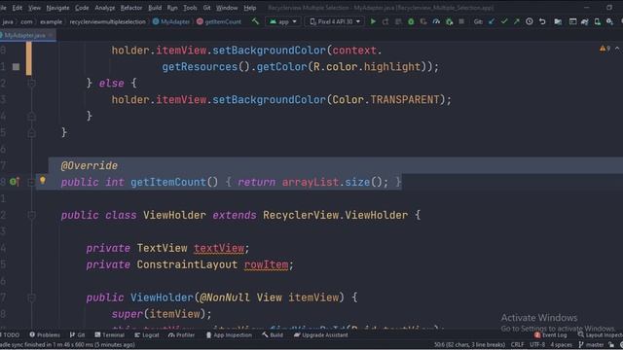Open the Pixel 4 API 30 device dropdown
Image resolution: width=623 pixels, height=350 pixels.
[x=335, y=21]
